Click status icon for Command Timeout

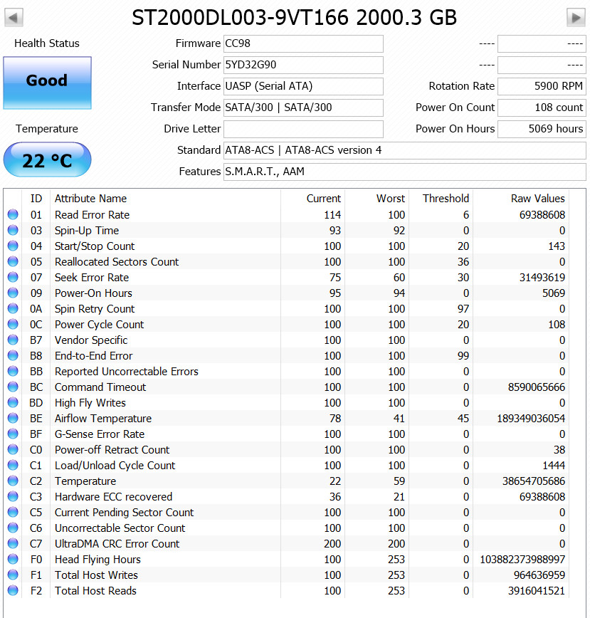pyautogui.click(x=13, y=387)
